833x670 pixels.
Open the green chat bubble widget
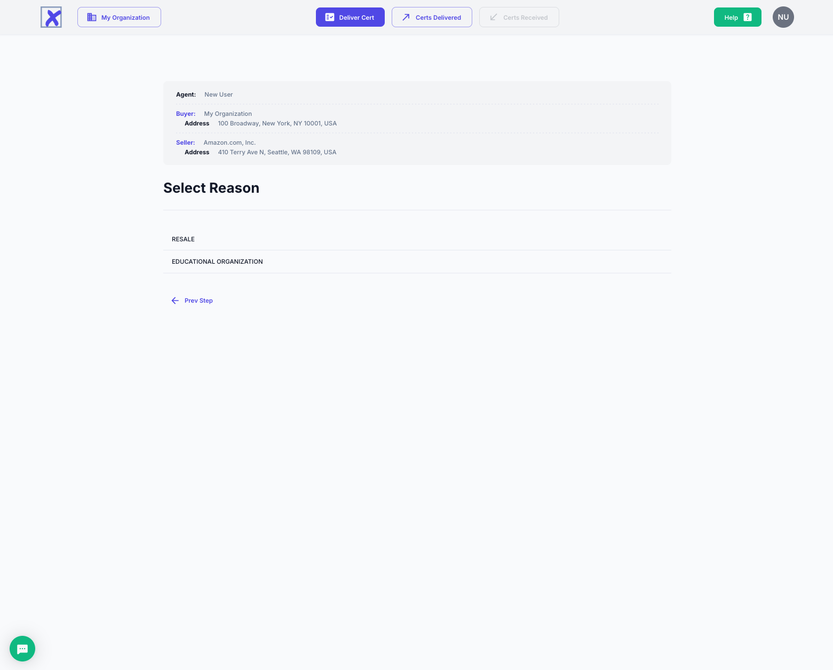click(x=22, y=649)
